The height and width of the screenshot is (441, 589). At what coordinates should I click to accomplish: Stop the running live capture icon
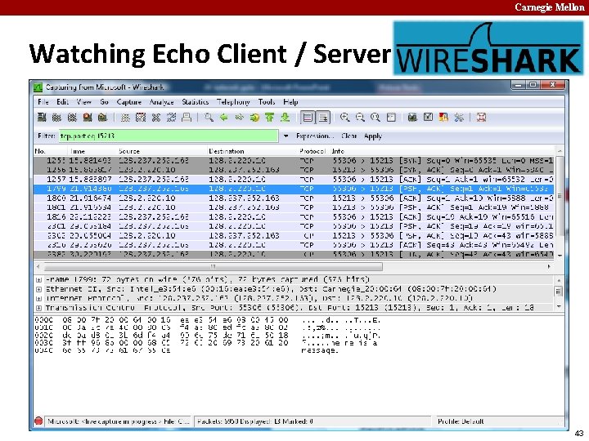[88, 118]
